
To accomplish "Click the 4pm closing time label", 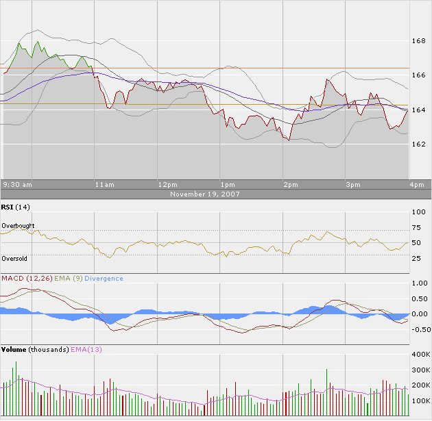I will pos(417,185).
